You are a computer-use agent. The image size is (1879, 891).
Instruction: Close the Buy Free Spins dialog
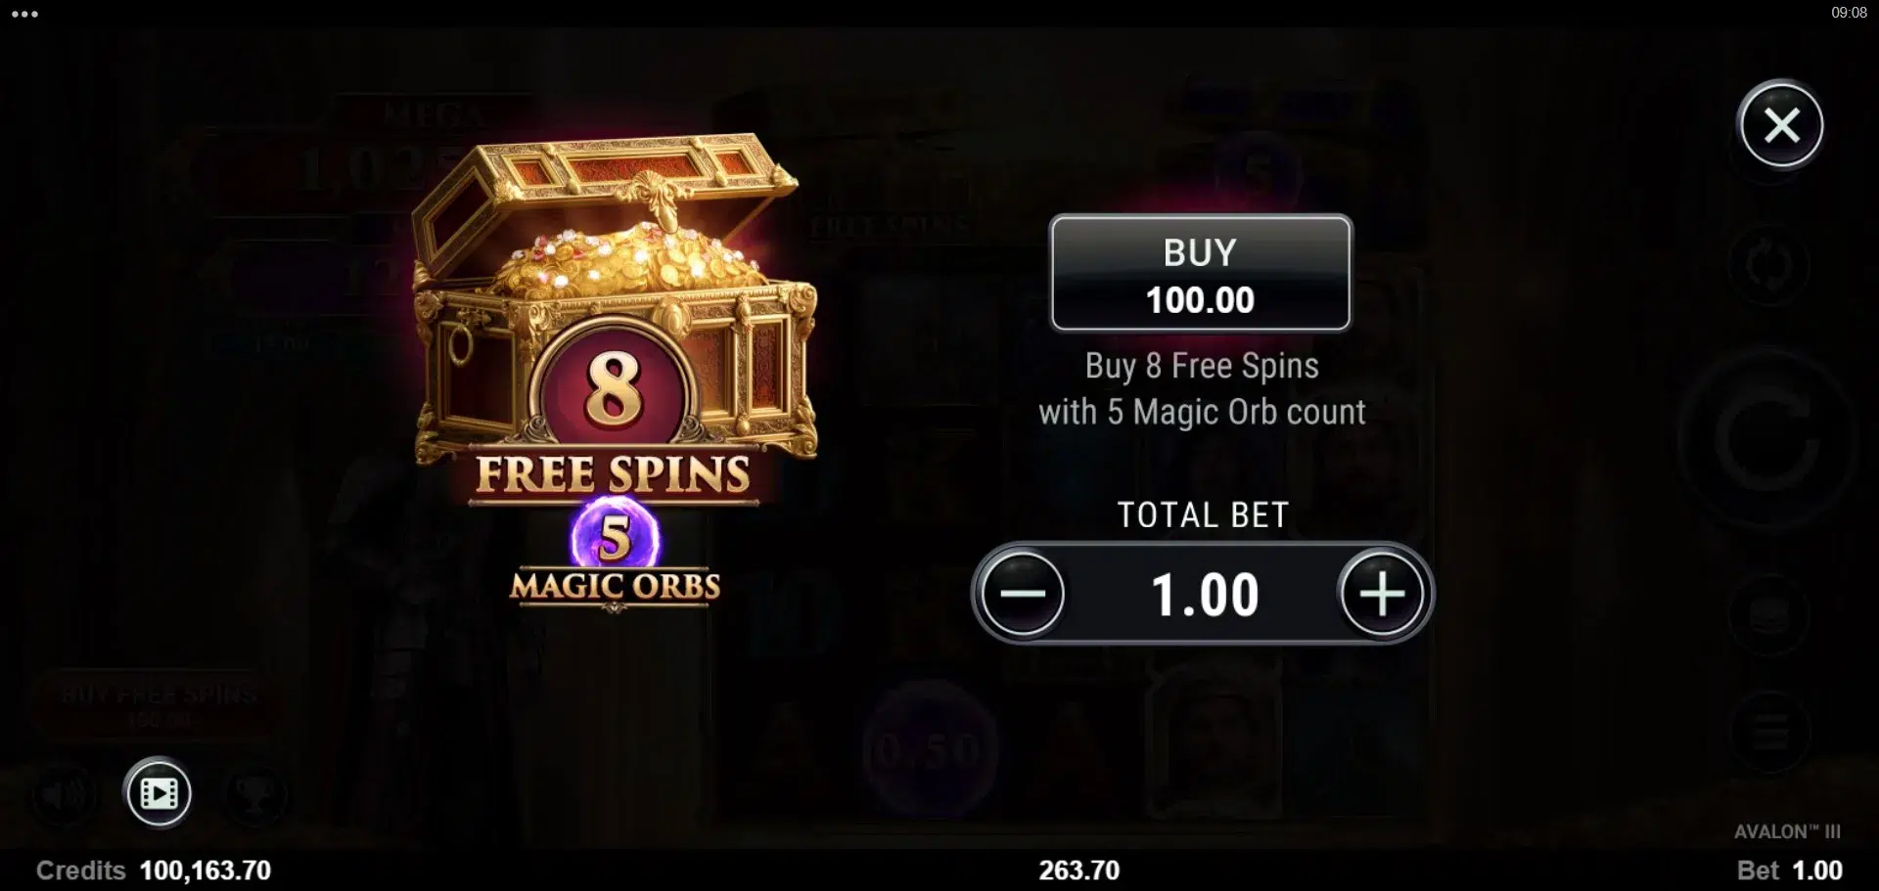tap(1781, 125)
